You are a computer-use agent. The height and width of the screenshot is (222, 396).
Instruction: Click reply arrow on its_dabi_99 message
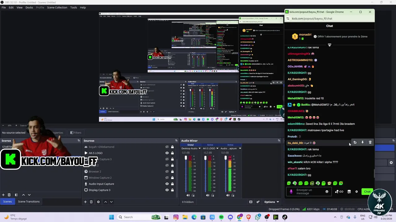pos(355,142)
